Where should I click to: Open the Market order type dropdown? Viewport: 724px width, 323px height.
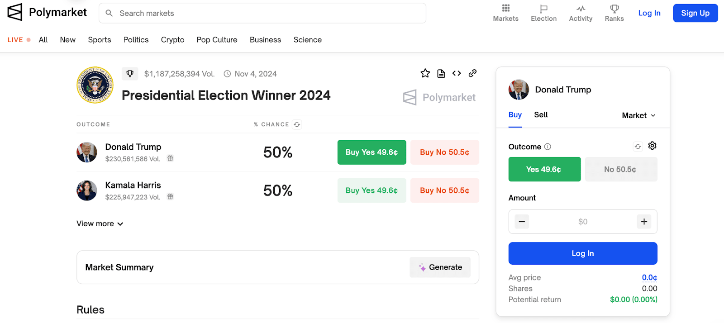(x=638, y=115)
